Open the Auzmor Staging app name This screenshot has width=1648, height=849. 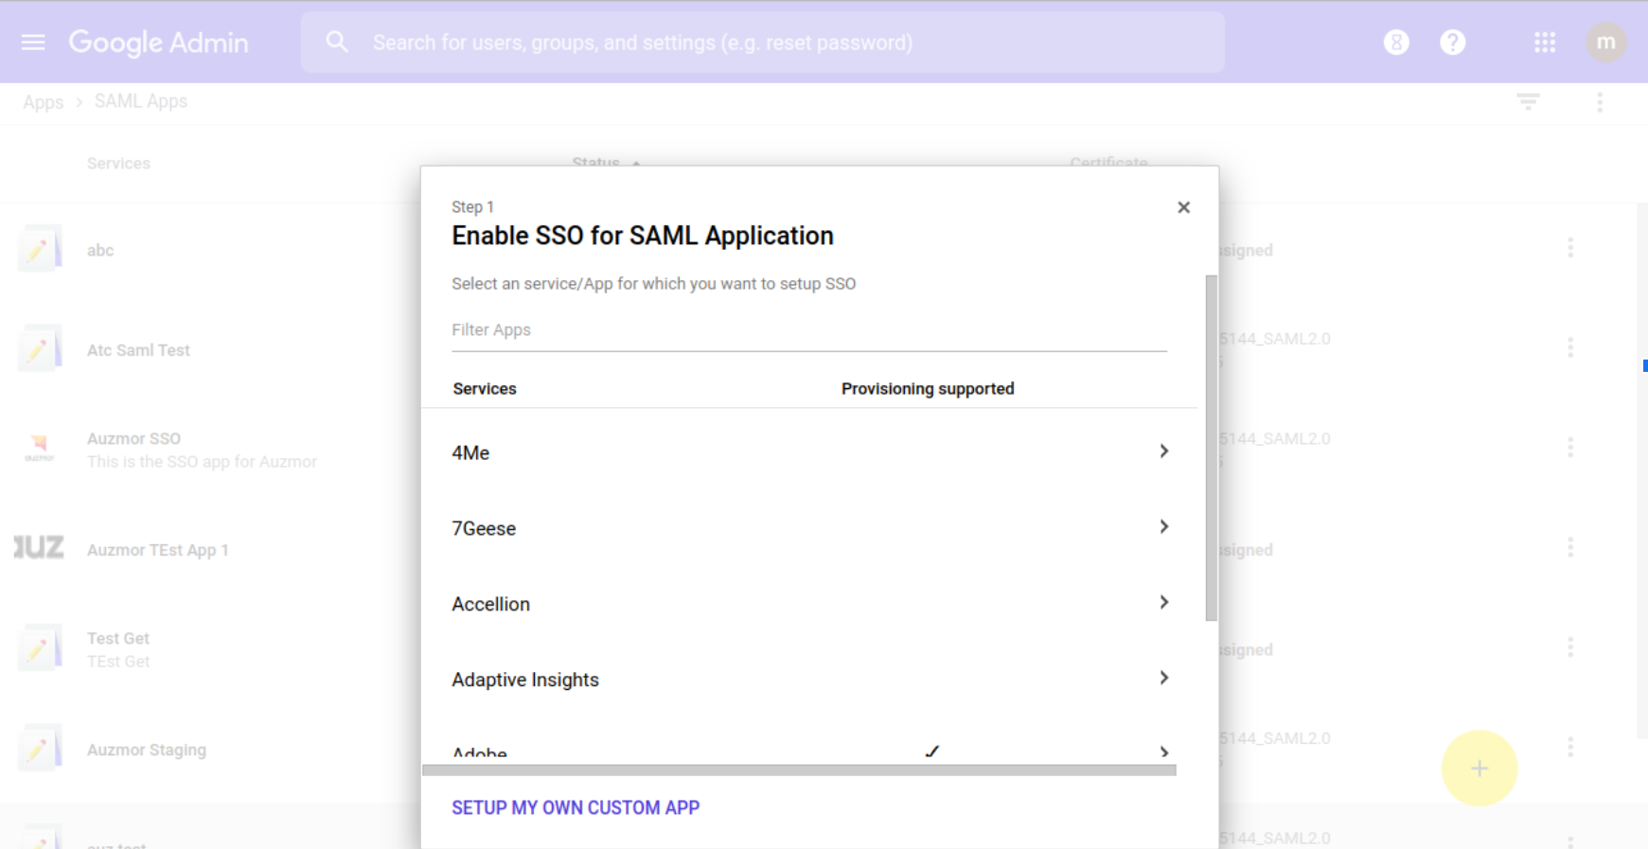pos(147,751)
